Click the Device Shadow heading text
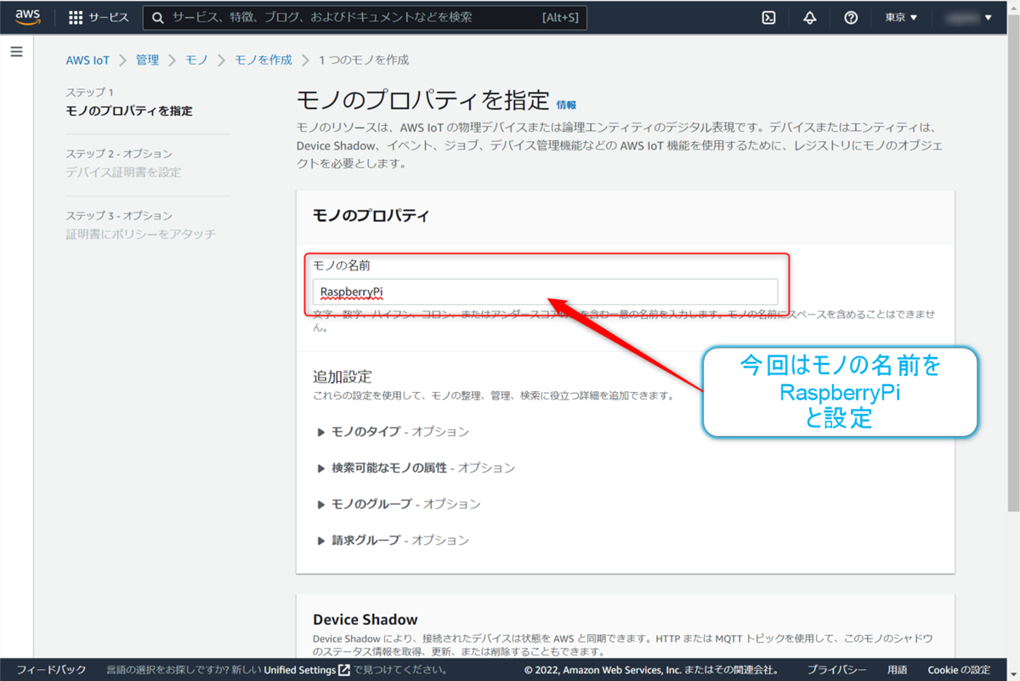Viewport: 1020px width, 681px height. [x=365, y=620]
